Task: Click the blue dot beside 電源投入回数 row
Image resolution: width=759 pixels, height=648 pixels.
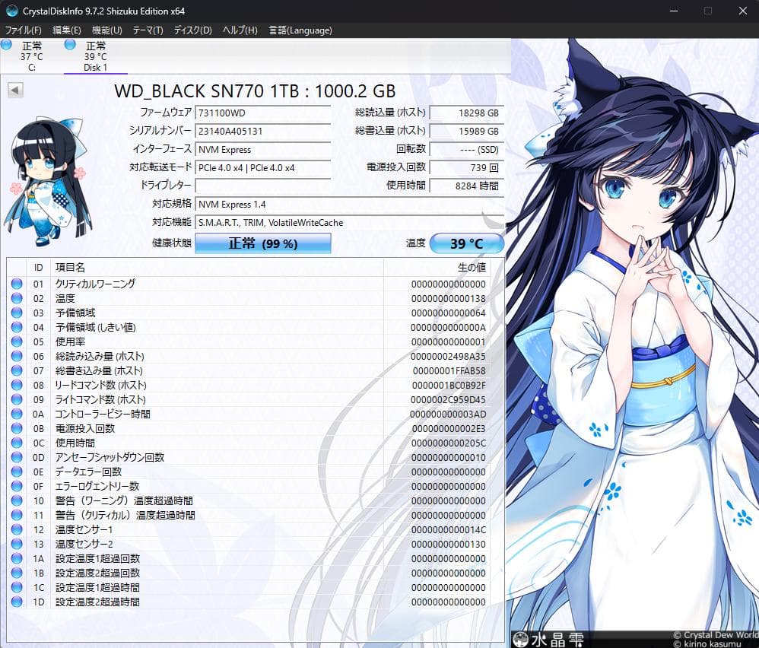Action: click(17, 428)
